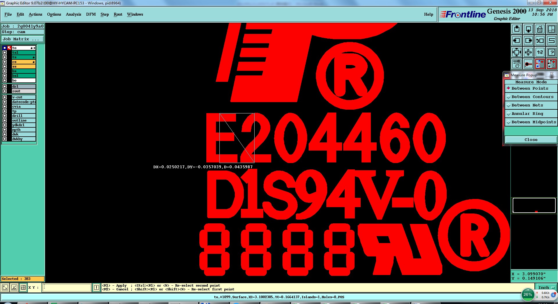
Task: Toggle display checkbox for layer drl
Action: 5,86
